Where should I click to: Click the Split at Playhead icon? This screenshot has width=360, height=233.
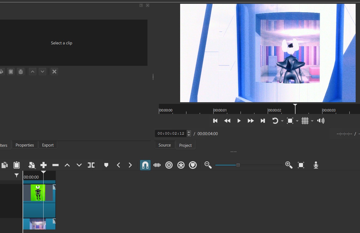coord(91,165)
